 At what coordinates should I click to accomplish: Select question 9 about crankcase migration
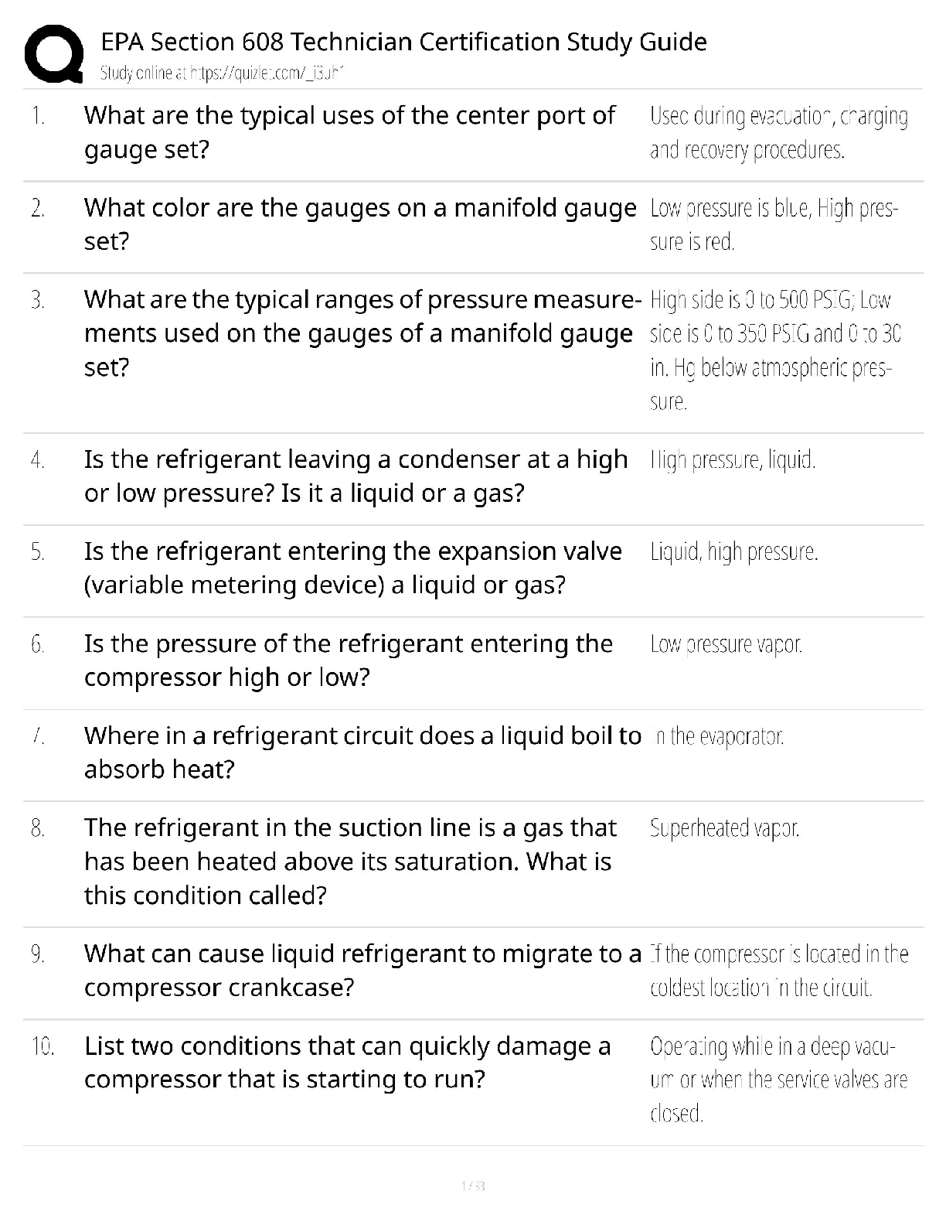click(362, 971)
